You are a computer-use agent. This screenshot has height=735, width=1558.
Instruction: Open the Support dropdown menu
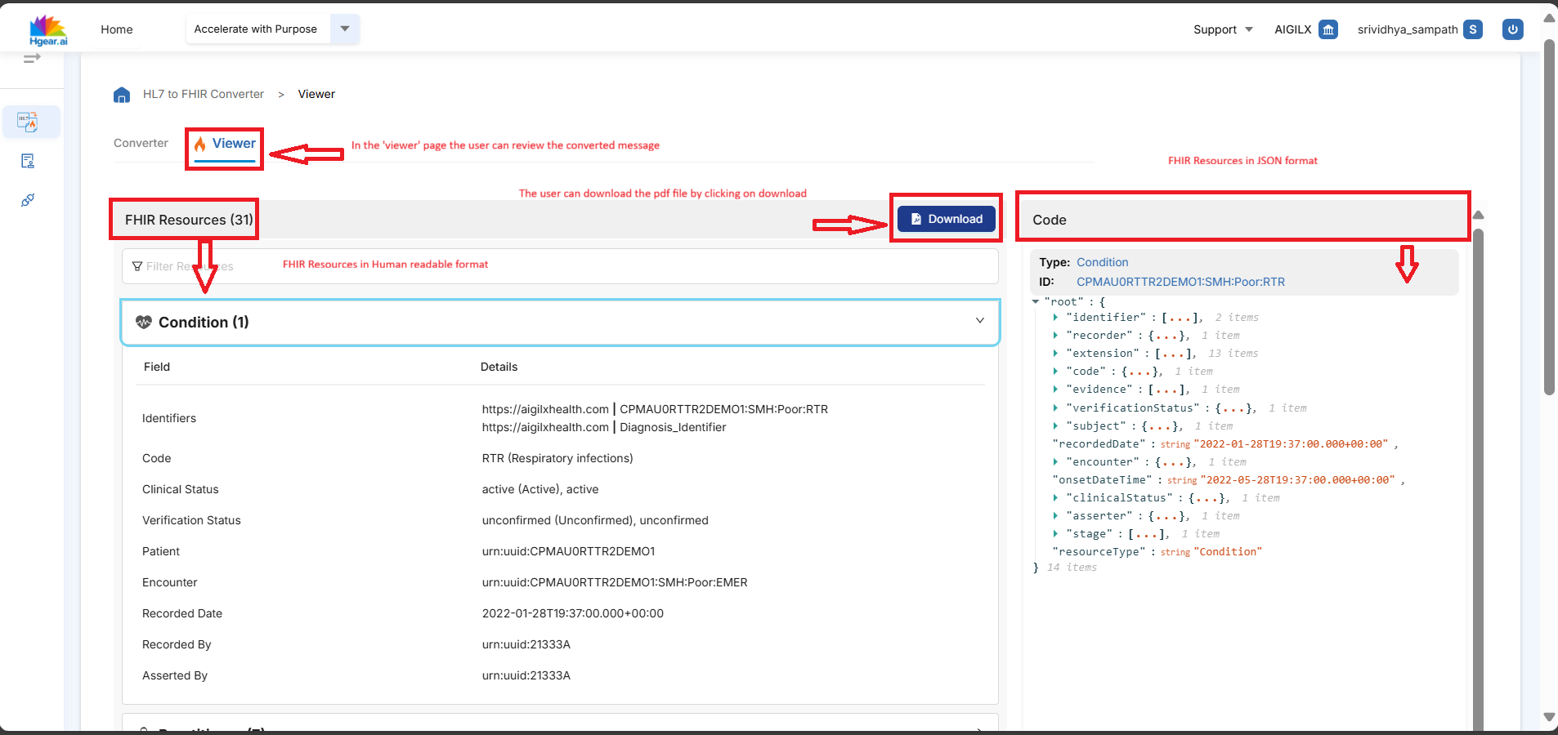click(x=1223, y=29)
